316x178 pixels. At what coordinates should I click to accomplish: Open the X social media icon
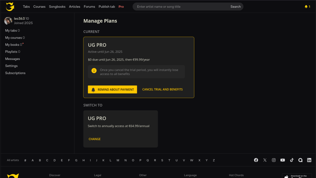[x=265, y=160]
